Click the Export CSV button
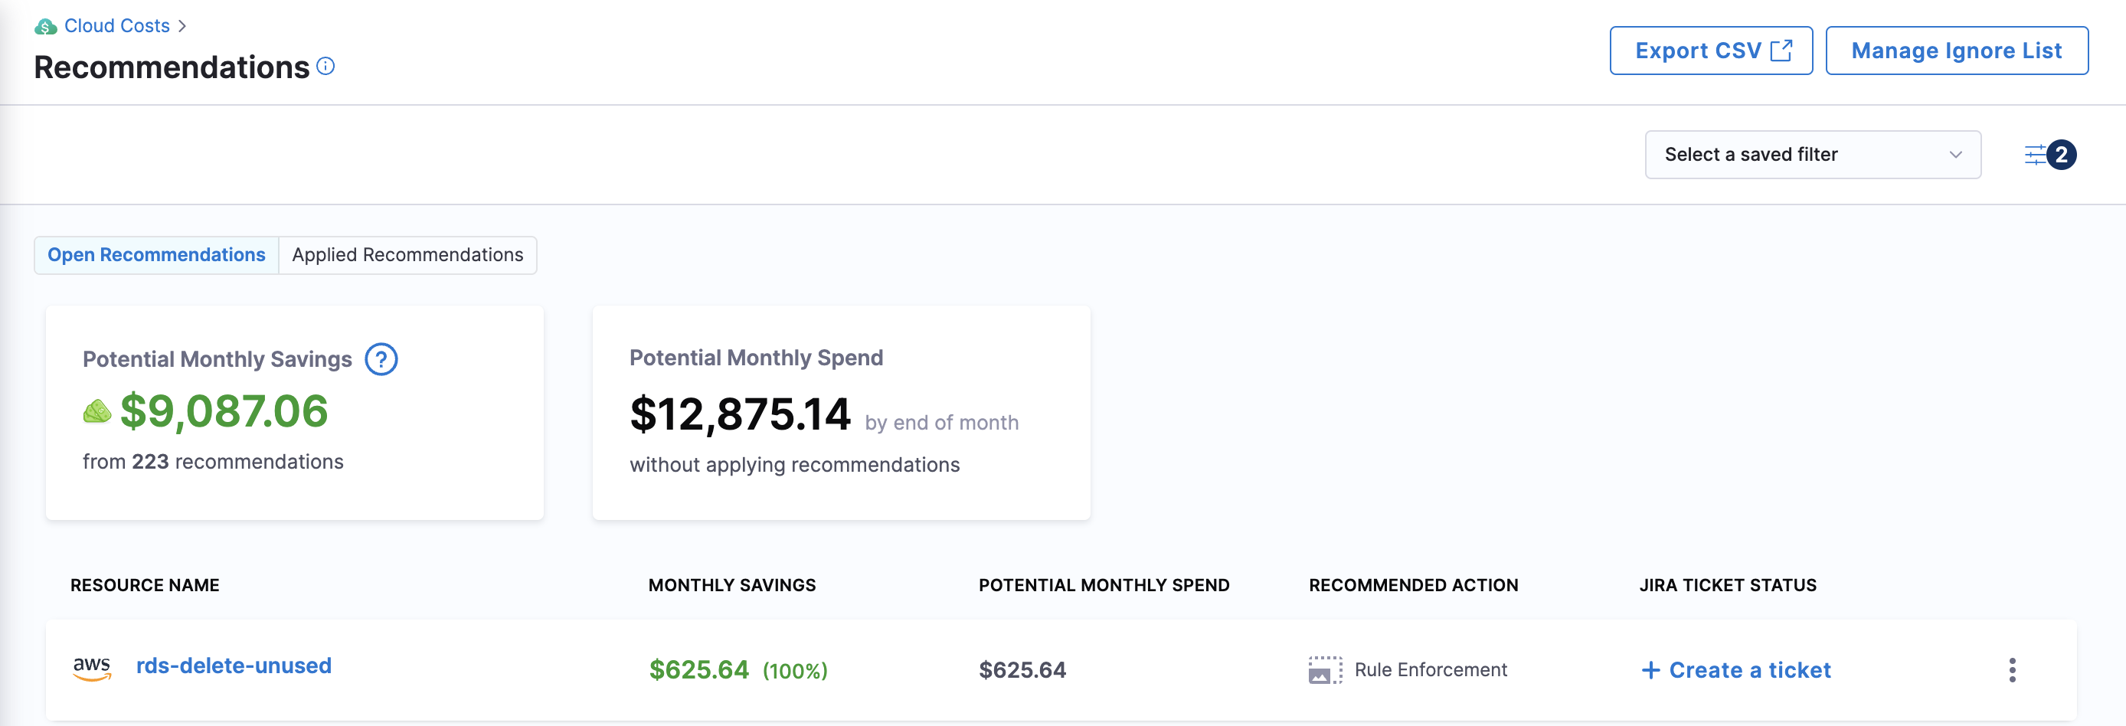 [x=1710, y=51]
